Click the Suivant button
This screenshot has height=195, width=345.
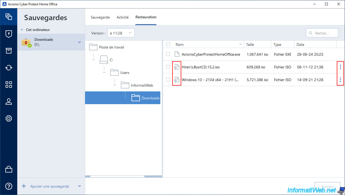point(327,187)
